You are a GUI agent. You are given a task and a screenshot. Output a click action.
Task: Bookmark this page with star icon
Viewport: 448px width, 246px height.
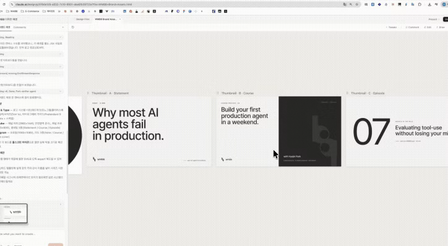357,4
